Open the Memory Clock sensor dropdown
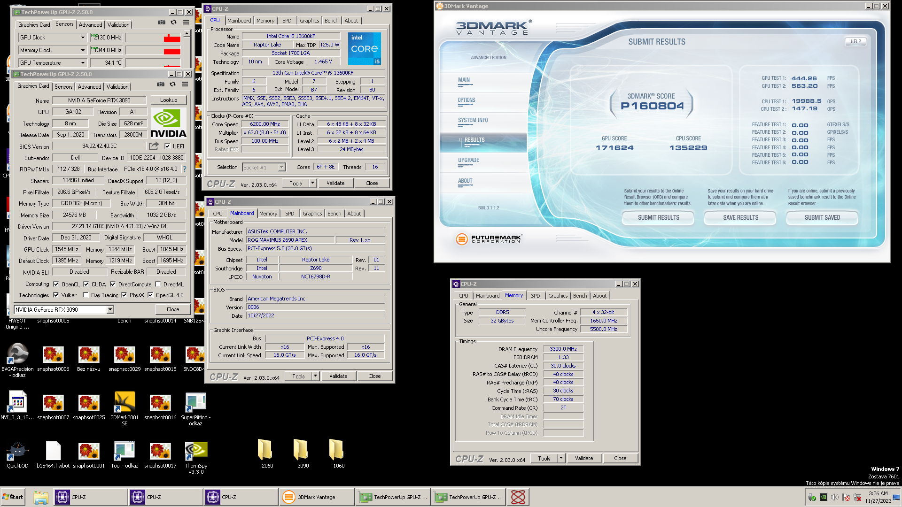 coord(83,50)
